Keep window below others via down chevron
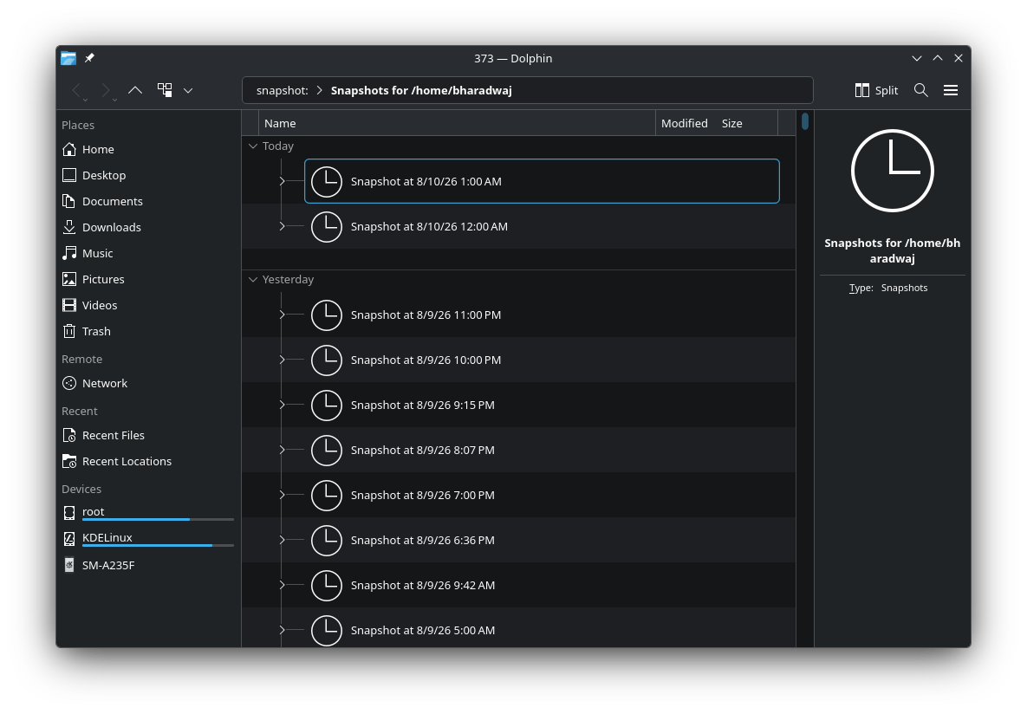The height and width of the screenshot is (714, 1027). 917,58
